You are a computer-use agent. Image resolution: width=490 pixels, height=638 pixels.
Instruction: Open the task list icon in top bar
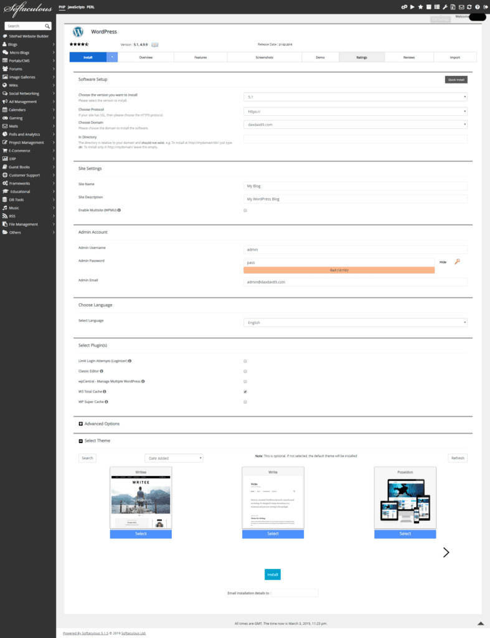point(436,7)
